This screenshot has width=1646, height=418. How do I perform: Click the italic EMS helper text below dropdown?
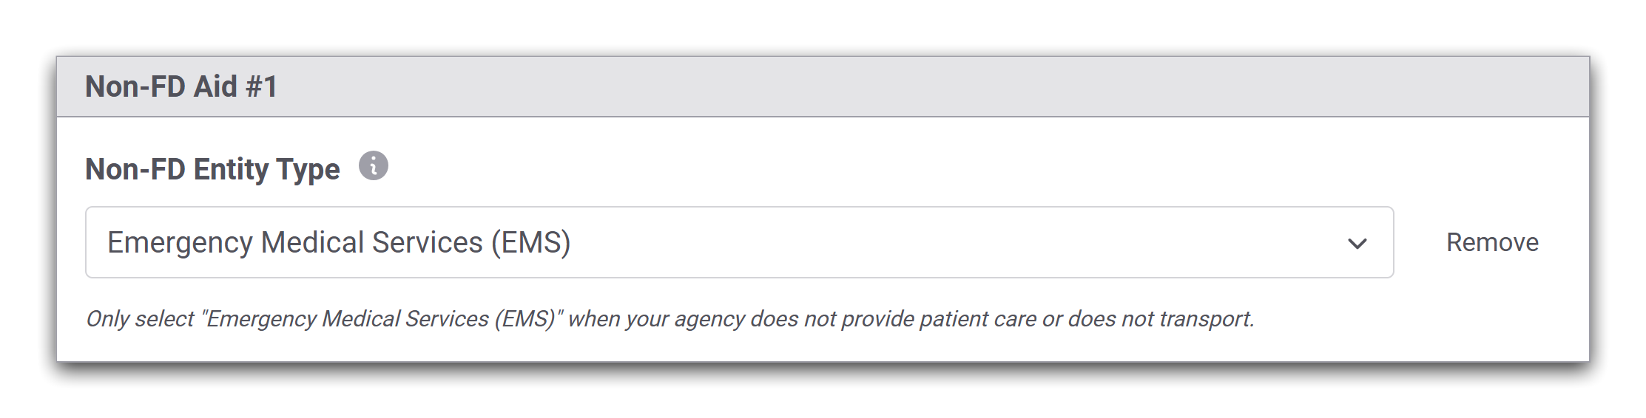click(x=669, y=319)
